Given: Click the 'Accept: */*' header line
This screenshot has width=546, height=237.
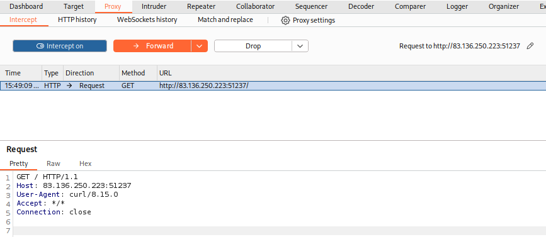Looking at the screenshot, I should click(x=41, y=203).
